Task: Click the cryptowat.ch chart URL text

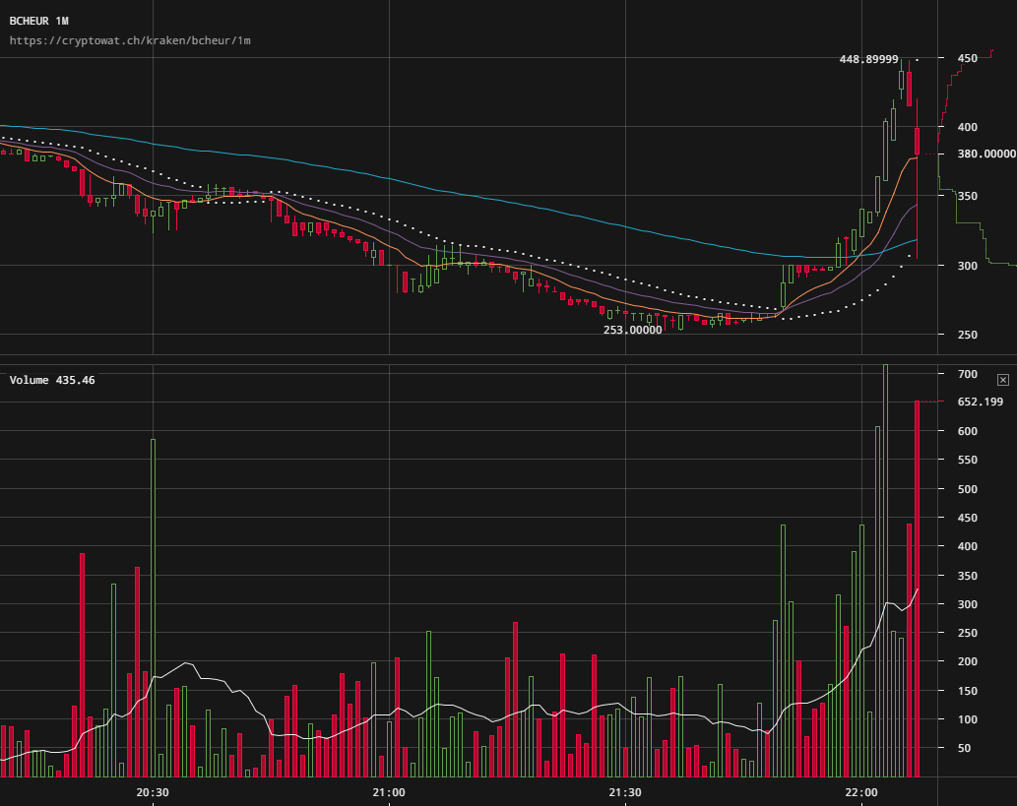Action: (x=130, y=41)
